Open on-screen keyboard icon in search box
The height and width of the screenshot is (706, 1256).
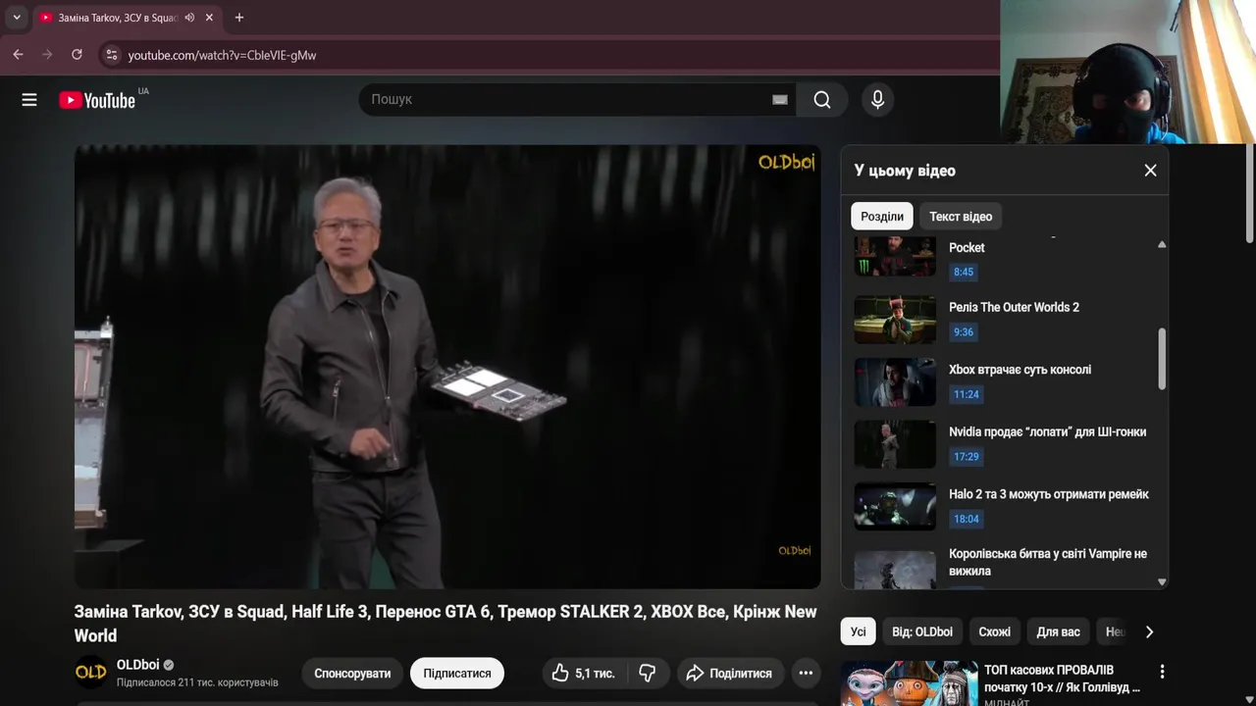tap(780, 99)
